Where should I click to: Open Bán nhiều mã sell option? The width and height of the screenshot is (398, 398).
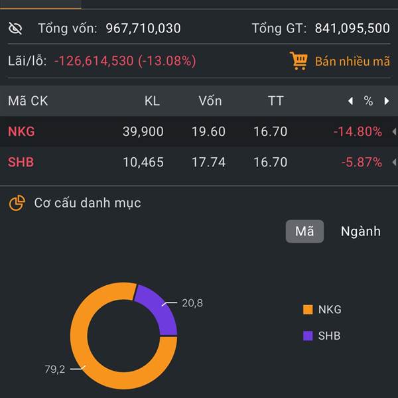click(x=352, y=62)
